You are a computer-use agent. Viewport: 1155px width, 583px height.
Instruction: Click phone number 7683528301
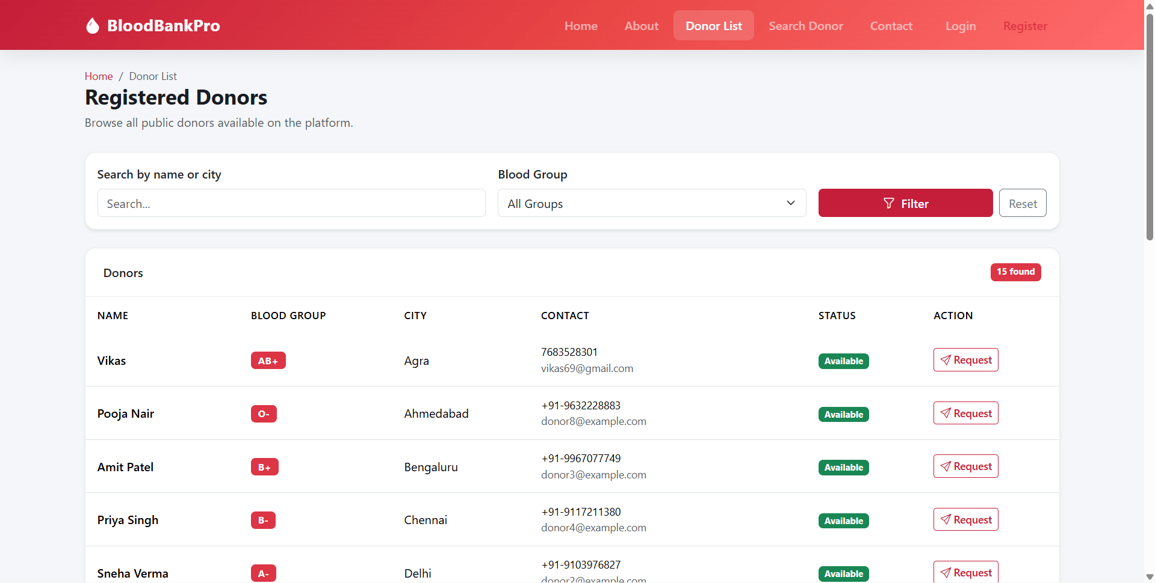coord(569,352)
